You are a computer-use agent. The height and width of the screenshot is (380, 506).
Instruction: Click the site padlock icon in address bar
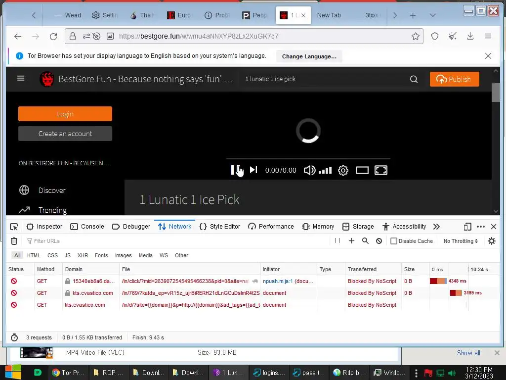click(73, 36)
